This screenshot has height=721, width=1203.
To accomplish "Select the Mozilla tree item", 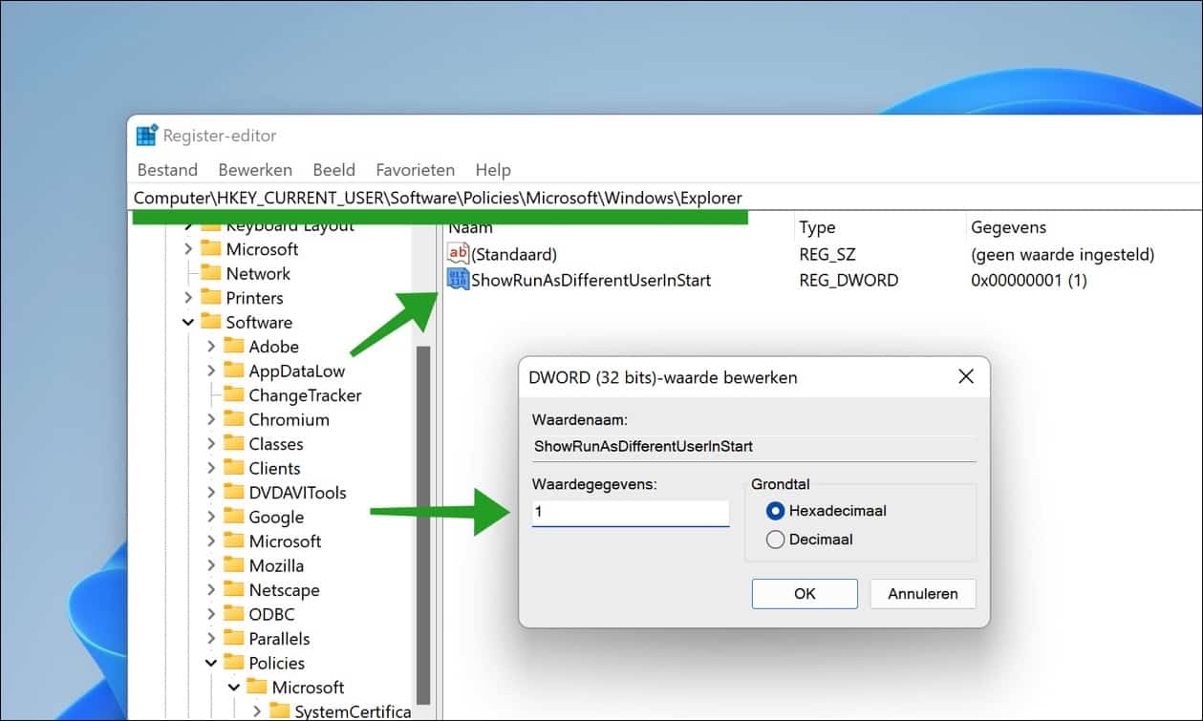I will 276,565.
